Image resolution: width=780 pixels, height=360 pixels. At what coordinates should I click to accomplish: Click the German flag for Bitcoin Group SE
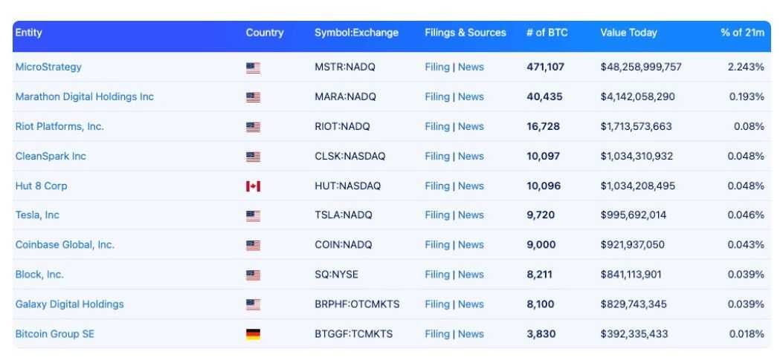[253, 335]
